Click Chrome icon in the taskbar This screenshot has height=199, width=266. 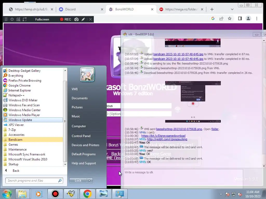pyautogui.click(x=87, y=194)
